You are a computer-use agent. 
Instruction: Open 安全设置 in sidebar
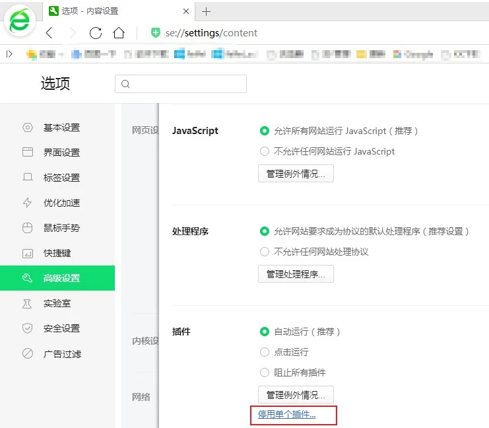click(57, 328)
